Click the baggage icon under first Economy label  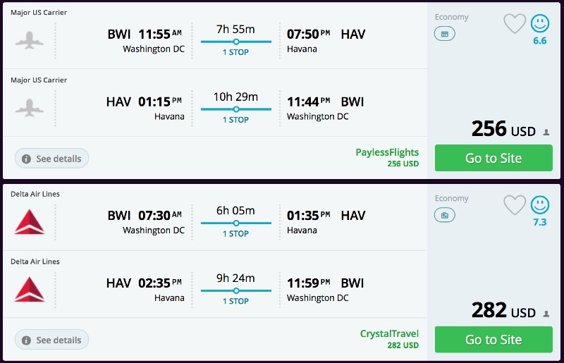444,34
